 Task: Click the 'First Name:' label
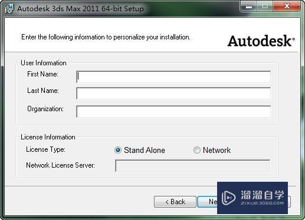click(42, 74)
